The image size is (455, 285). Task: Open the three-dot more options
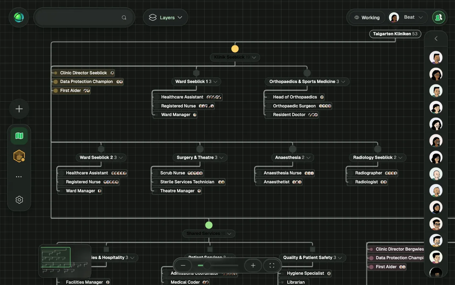coord(19,177)
